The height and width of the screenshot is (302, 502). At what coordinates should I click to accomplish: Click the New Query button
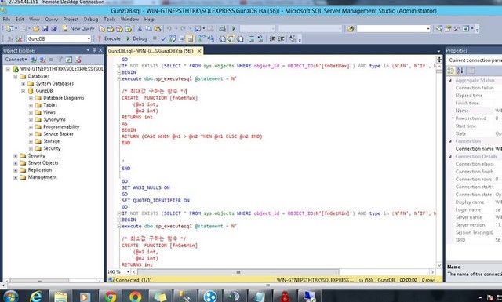point(78,29)
